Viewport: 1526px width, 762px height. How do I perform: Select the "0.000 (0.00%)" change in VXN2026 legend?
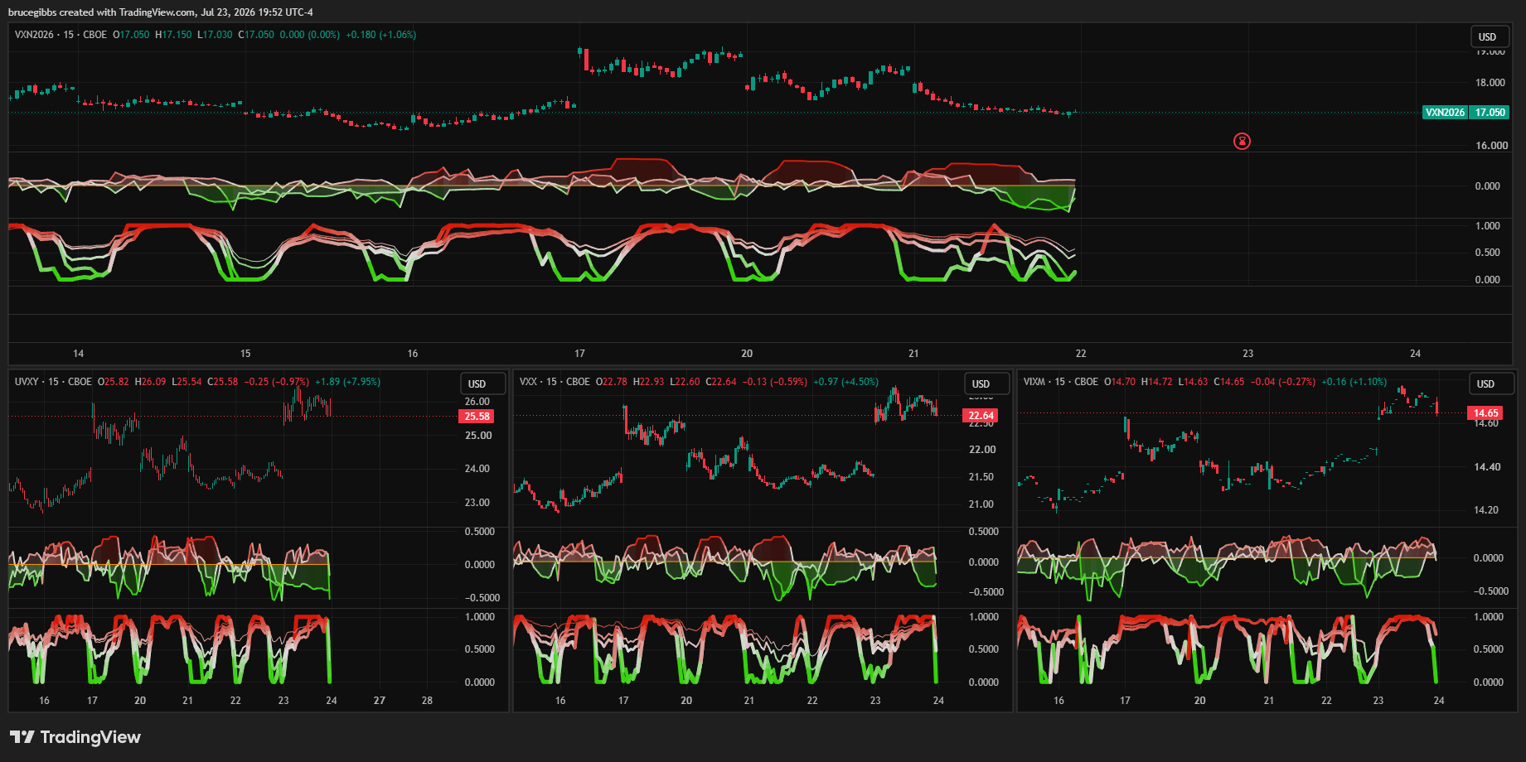click(x=310, y=35)
